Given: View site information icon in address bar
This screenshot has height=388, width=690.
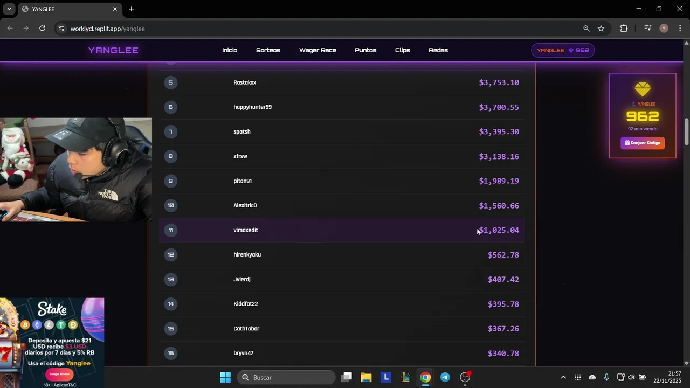Looking at the screenshot, I should pyautogui.click(x=61, y=29).
